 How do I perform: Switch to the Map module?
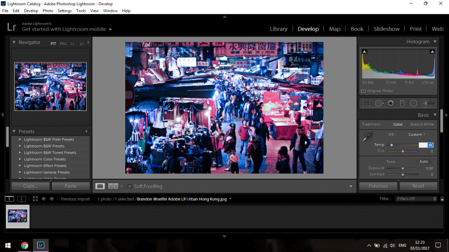pyautogui.click(x=334, y=29)
